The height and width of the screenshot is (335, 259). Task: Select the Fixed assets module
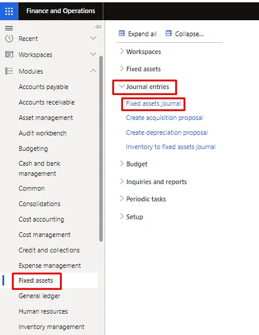coord(36,280)
